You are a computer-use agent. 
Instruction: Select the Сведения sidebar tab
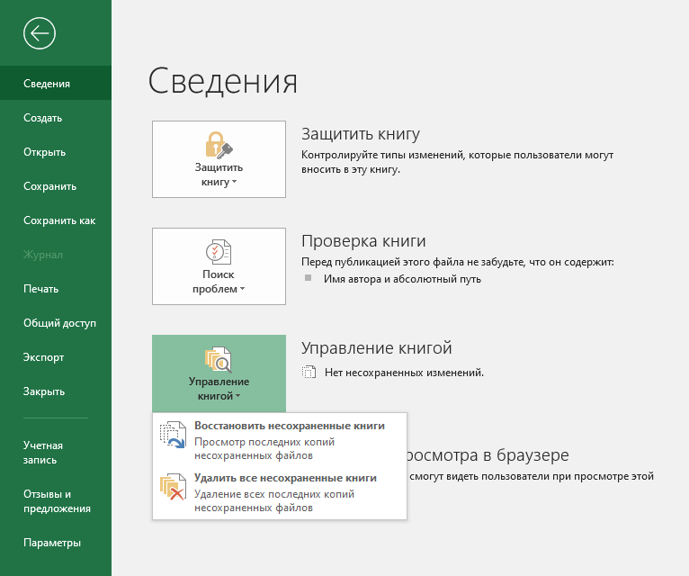56,83
